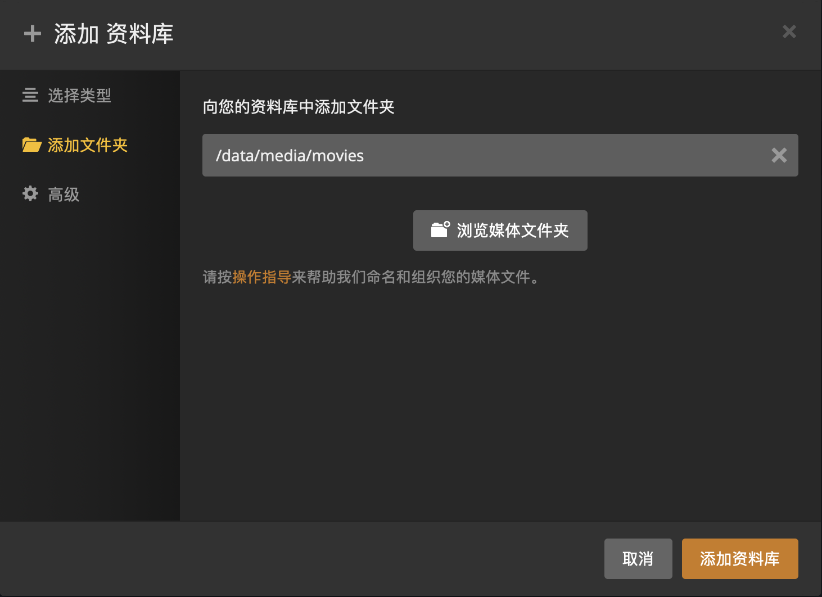Select the gear icon next to 高级

point(30,193)
